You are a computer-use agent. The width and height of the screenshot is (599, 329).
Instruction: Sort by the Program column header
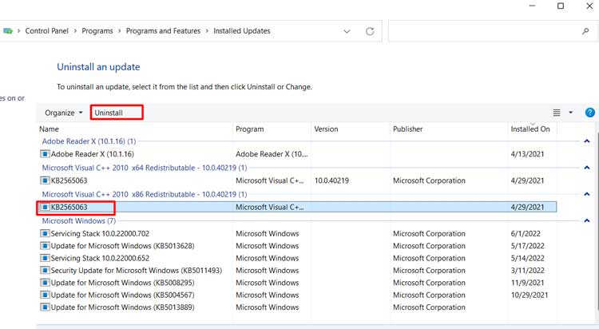249,129
